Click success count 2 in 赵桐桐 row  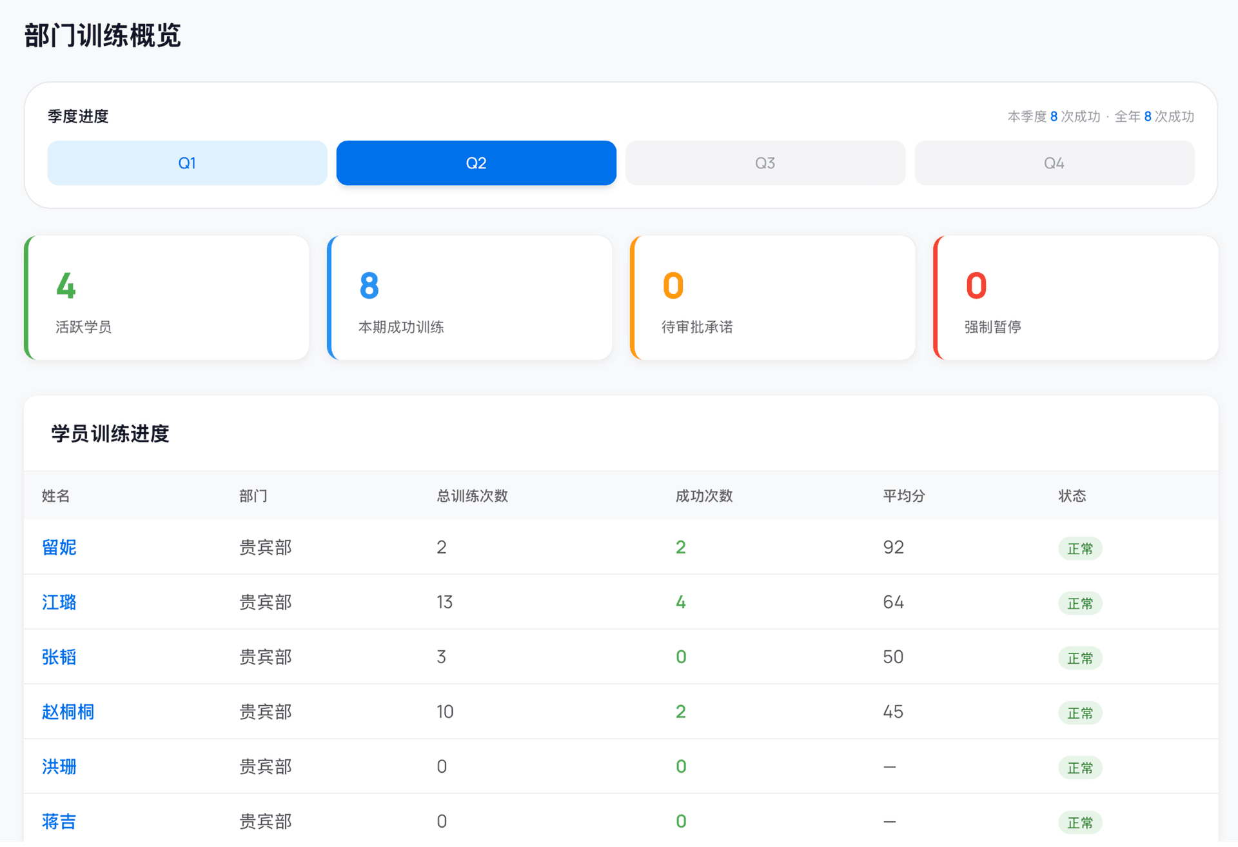681,712
